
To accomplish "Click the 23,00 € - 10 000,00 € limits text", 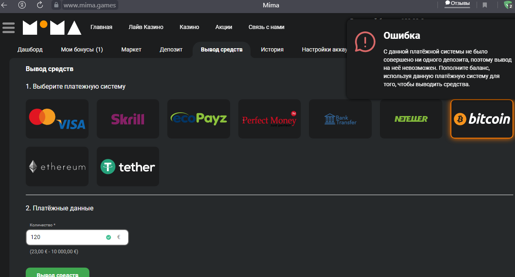I will (x=54, y=252).
